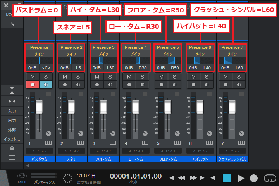Solo the Presence 3 hi-tom channel
Image resolution: width=279 pixels, height=186 pixels.
coord(110,77)
